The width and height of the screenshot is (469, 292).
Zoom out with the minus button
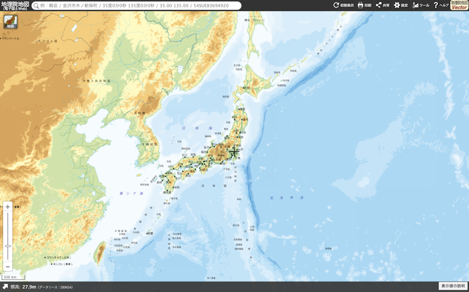(8, 266)
